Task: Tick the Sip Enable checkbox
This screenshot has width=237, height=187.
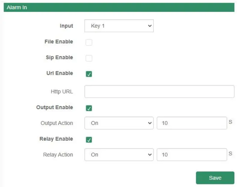Action: click(89, 58)
